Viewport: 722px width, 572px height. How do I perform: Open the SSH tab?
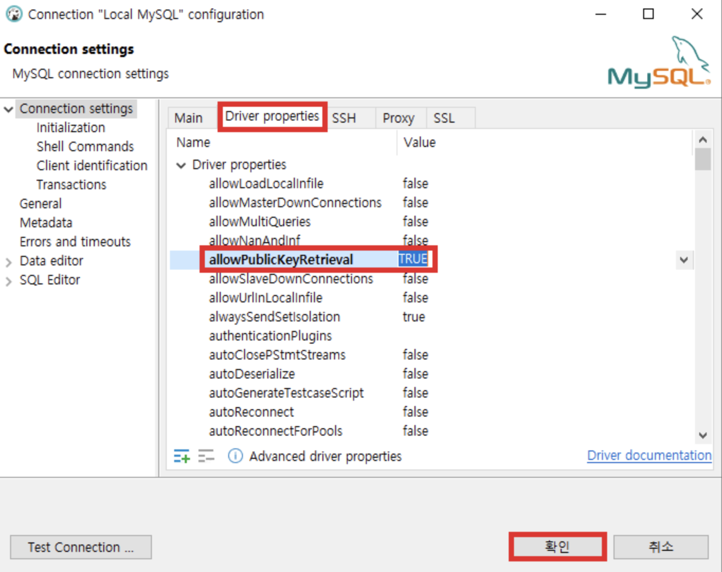[344, 118]
